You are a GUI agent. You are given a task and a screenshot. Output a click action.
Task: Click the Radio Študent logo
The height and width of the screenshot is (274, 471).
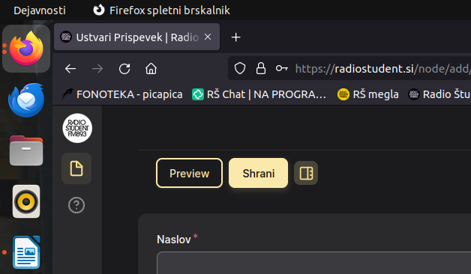point(77,128)
